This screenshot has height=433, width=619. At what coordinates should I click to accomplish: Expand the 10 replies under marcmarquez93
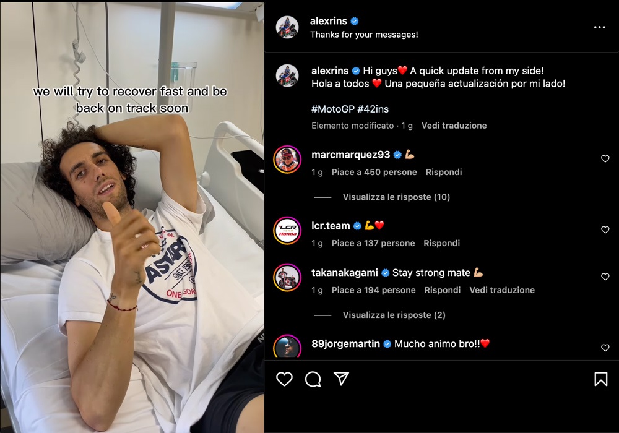click(396, 197)
